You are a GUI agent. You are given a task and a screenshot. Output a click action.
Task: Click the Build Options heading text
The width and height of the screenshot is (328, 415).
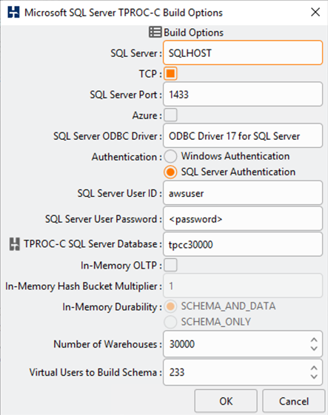194,33
